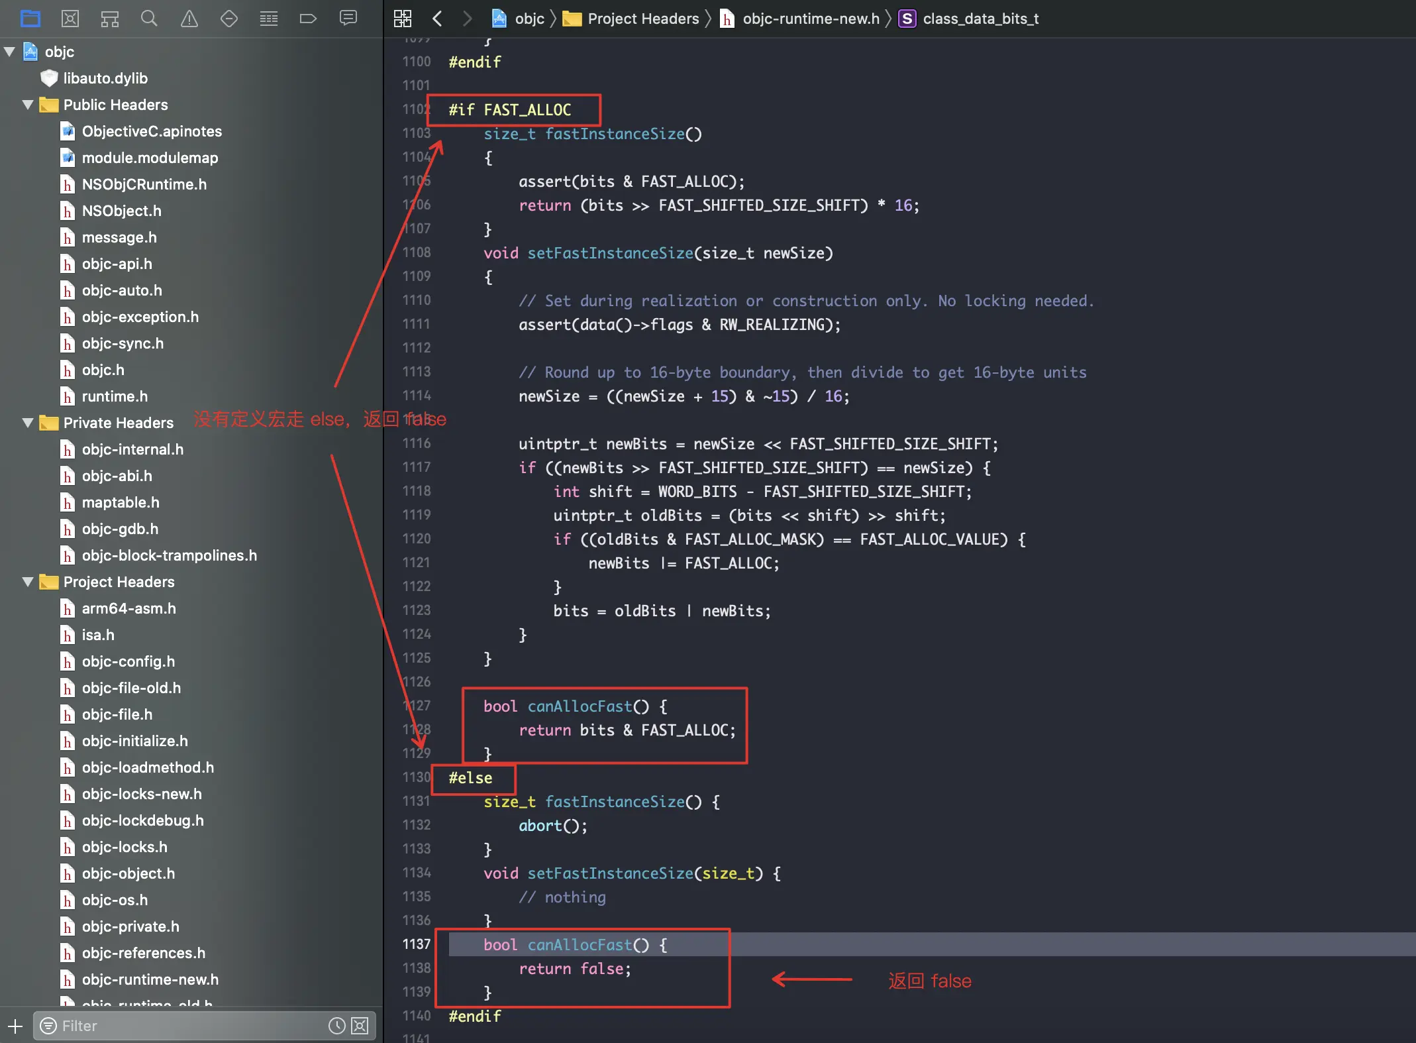
Task: Open the Symbol navigator icon
Action: 110,19
